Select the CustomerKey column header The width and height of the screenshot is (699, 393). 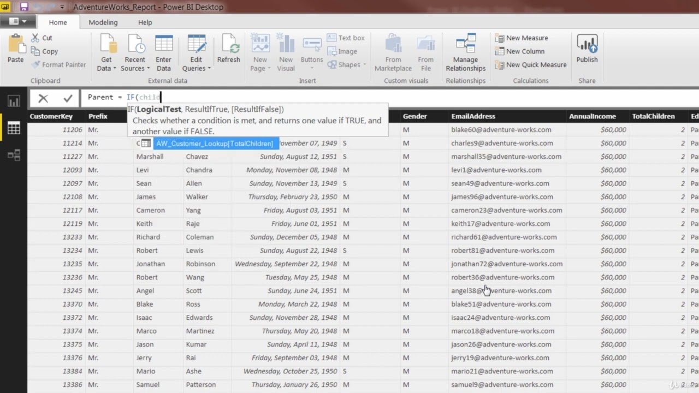(56, 116)
